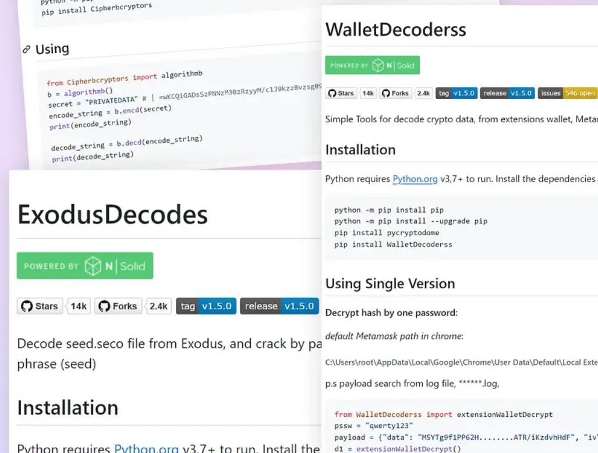This screenshot has height=453, width=598.
Task: Click the 'python -m pip install --upgrade pip' line
Action: click(411, 221)
